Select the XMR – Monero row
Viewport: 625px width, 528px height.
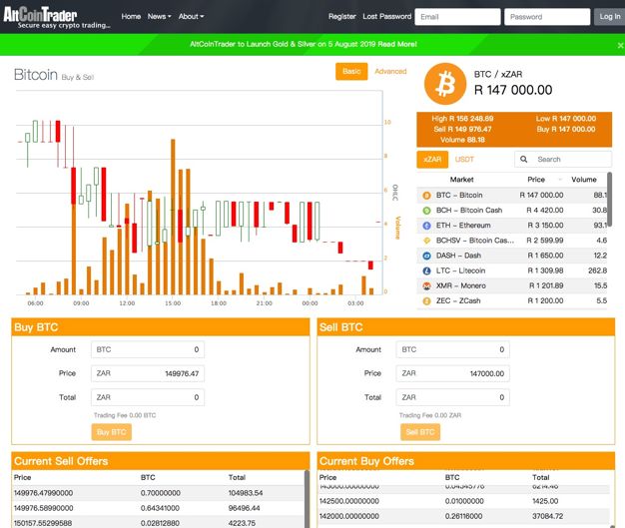(x=512, y=285)
